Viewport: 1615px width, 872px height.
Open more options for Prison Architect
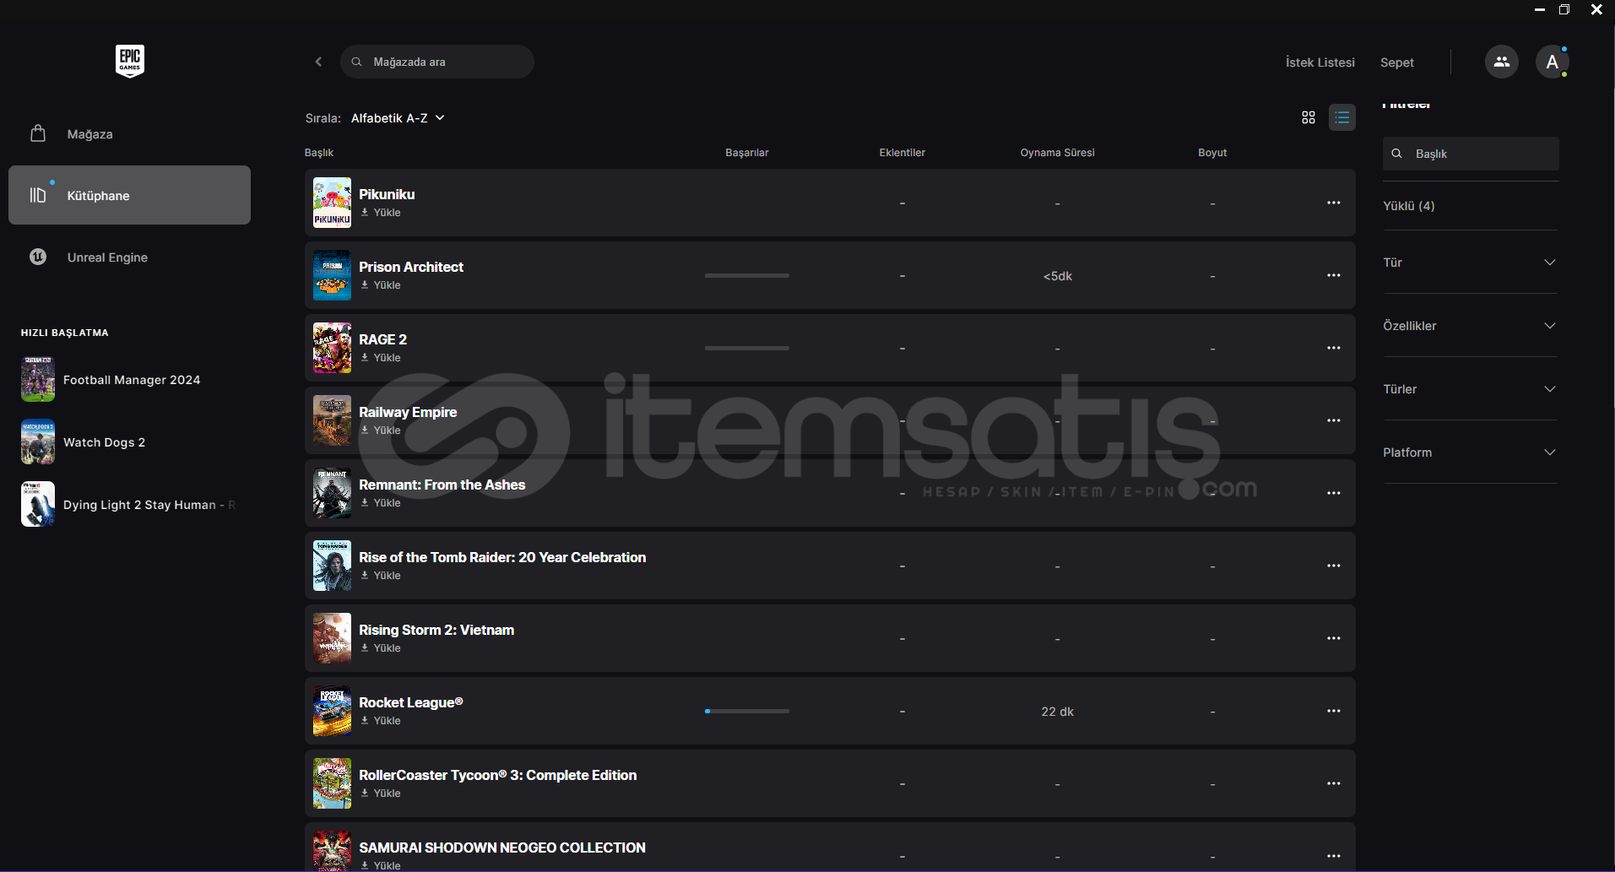click(x=1334, y=275)
